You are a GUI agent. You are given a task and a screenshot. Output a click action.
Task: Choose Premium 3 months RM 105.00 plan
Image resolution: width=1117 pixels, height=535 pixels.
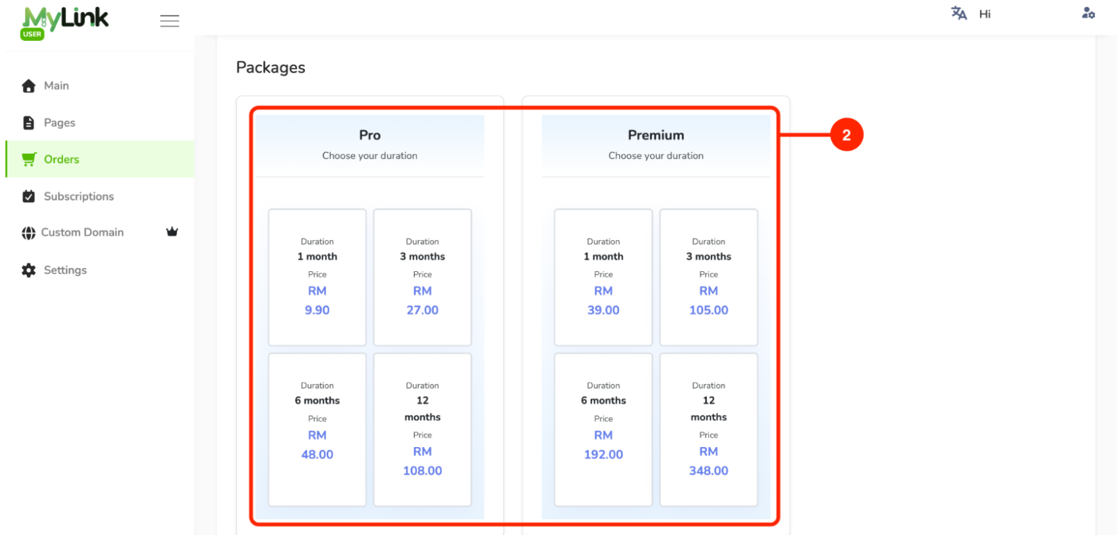[x=708, y=277]
